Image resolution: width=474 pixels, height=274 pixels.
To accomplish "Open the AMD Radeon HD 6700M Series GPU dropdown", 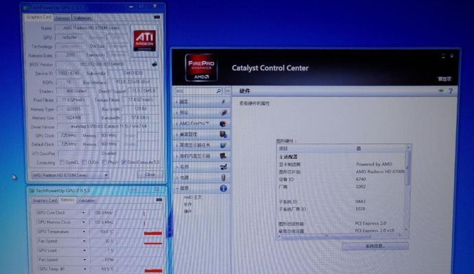I will tap(70, 175).
